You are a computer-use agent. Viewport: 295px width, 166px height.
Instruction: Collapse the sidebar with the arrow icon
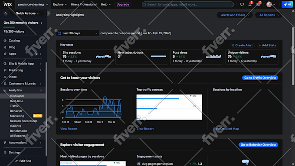[49, 13]
